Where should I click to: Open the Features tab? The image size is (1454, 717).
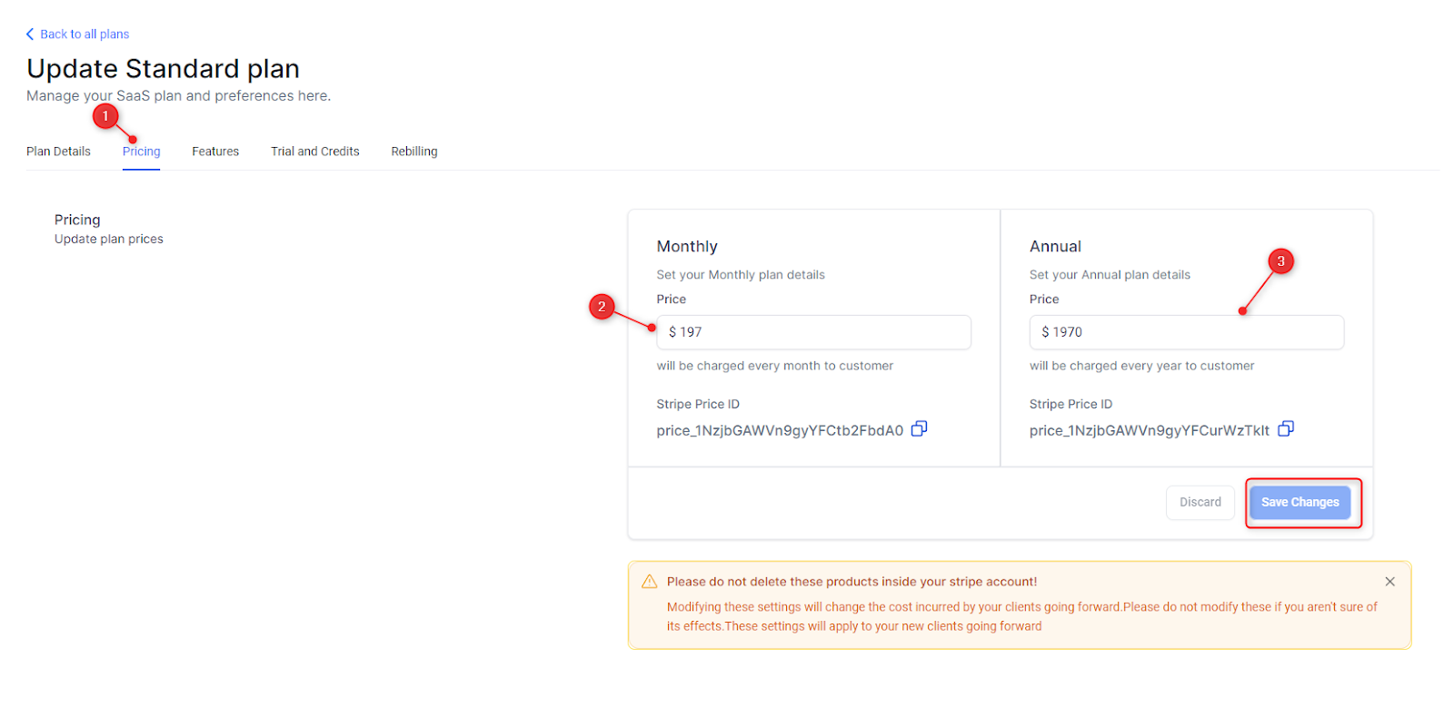(215, 152)
